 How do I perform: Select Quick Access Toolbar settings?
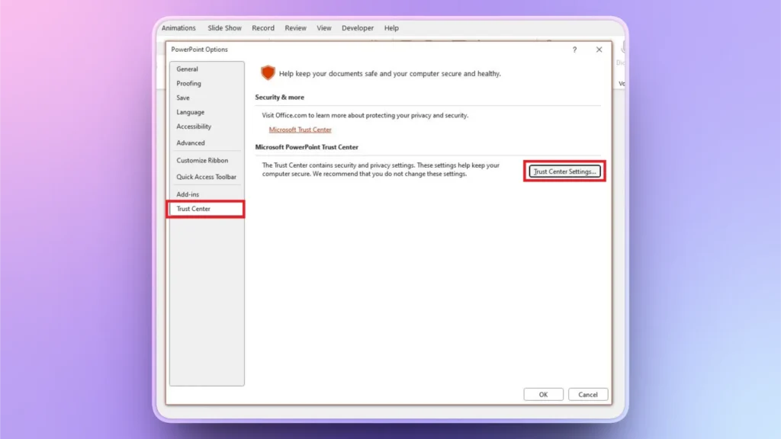pos(204,176)
